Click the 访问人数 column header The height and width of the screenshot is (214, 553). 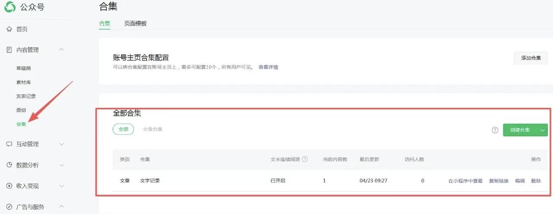[x=414, y=159]
